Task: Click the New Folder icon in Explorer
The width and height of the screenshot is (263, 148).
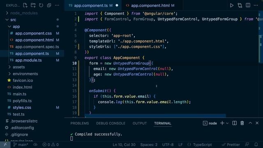Action: click(33, 5)
